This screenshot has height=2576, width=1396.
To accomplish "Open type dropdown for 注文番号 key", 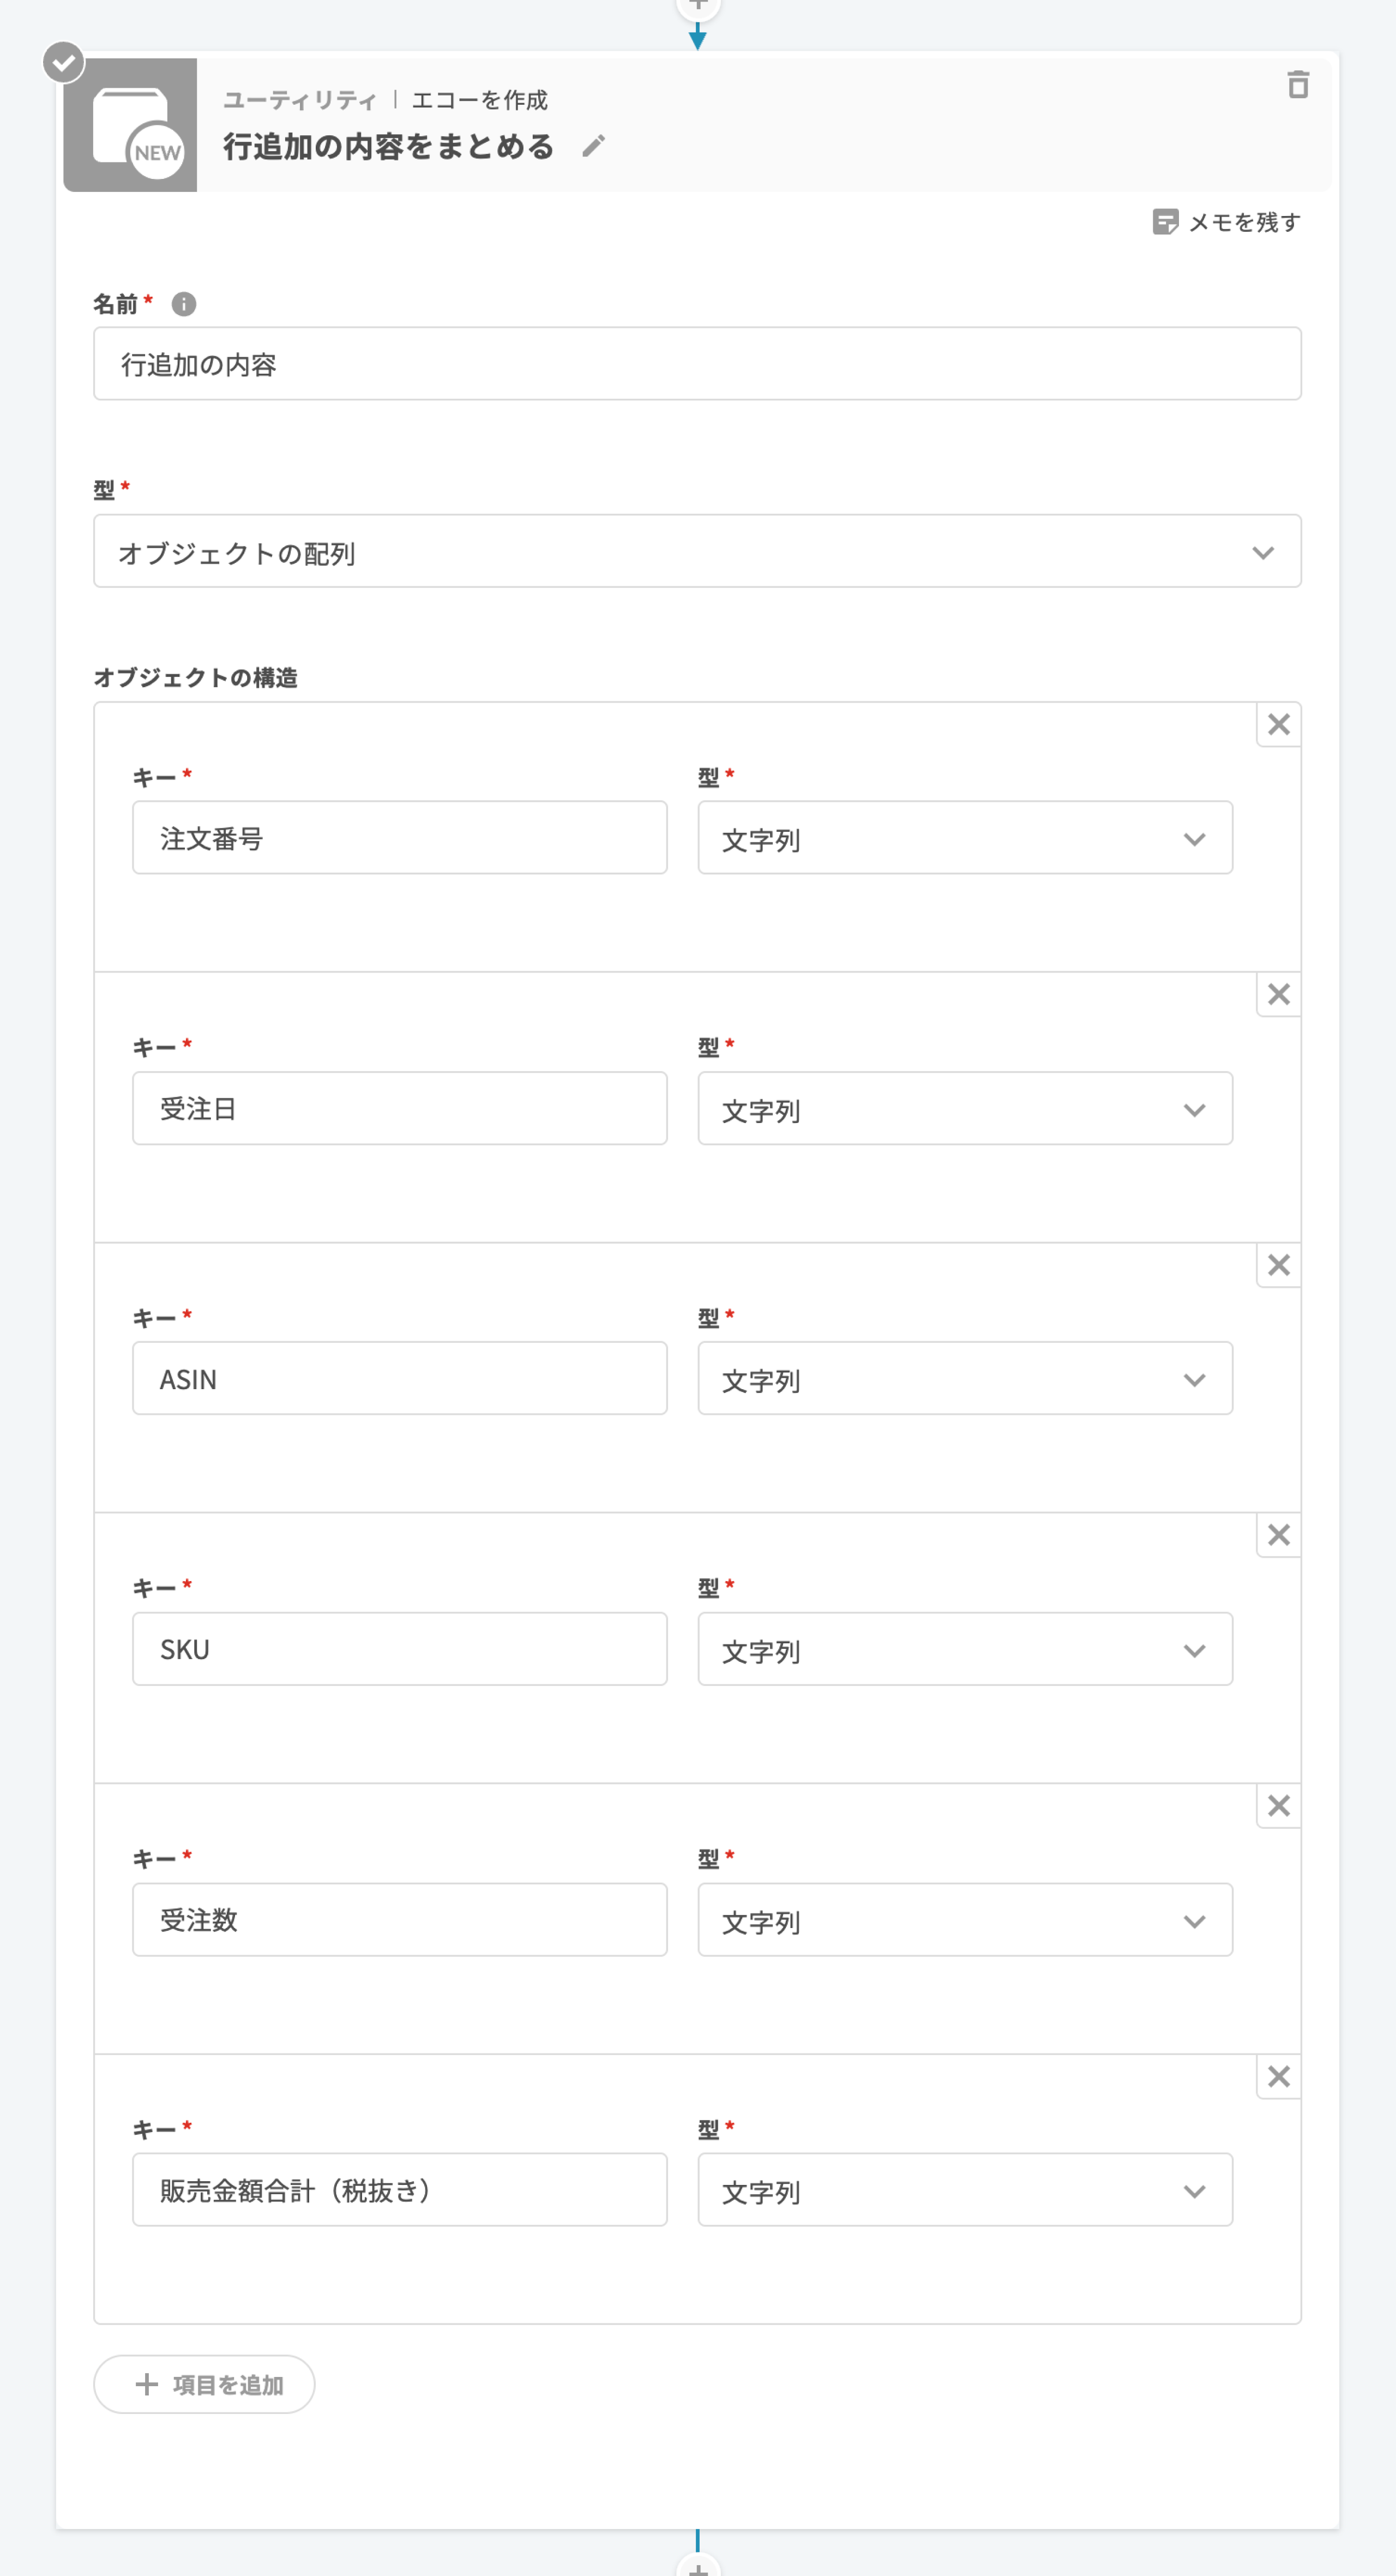I will tap(964, 838).
